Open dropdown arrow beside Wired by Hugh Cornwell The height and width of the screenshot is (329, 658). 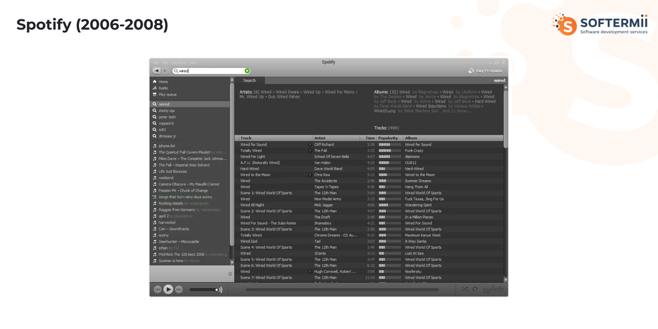[310, 271]
